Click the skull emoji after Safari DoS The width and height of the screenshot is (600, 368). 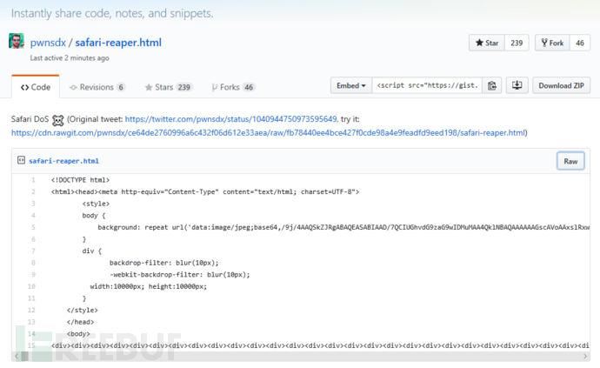(x=57, y=120)
